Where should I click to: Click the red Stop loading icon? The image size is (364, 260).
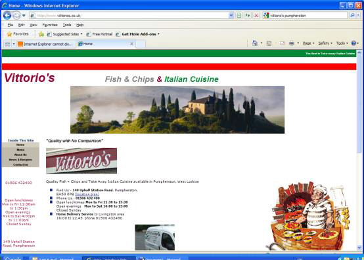256,16
